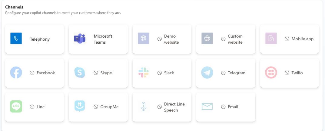Click the Telegram paper plane icon
This screenshot has width=325, height=131.
coord(207,73)
